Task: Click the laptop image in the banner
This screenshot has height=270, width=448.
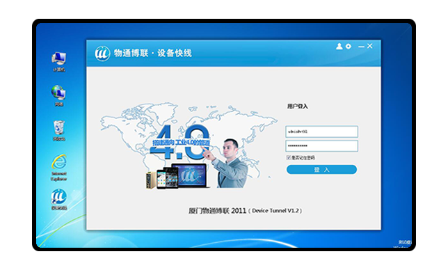Action: [190, 175]
